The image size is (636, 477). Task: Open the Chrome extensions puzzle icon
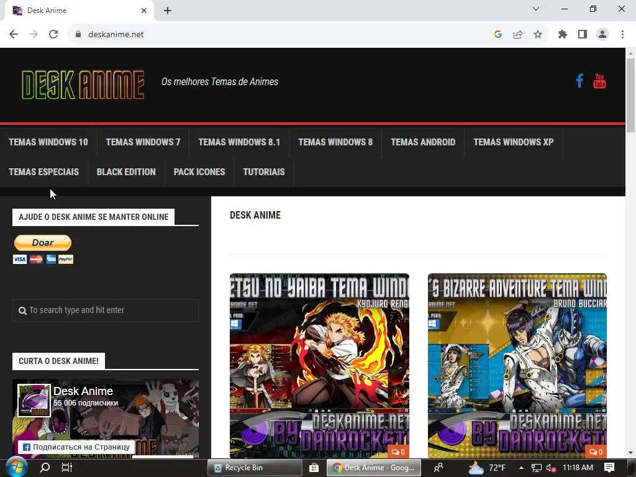[x=563, y=35]
